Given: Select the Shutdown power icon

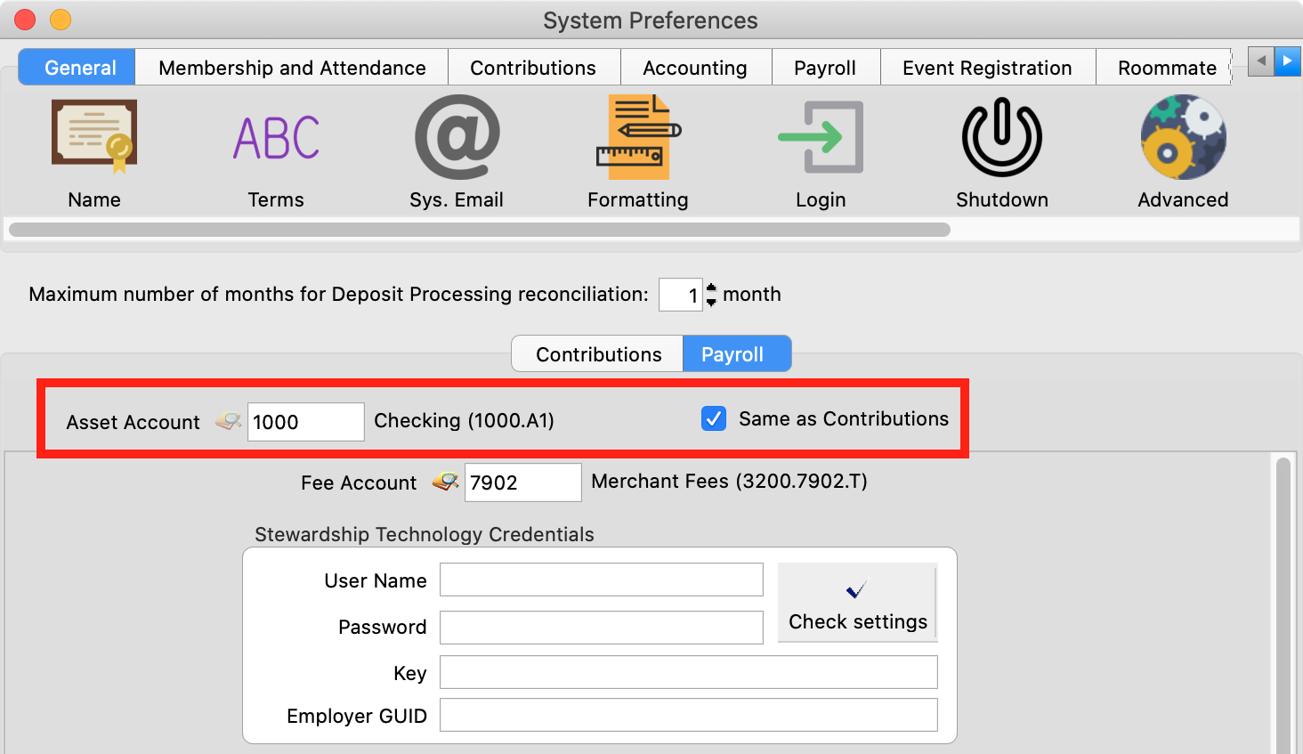Looking at the screenshot, I should 1001,138.
